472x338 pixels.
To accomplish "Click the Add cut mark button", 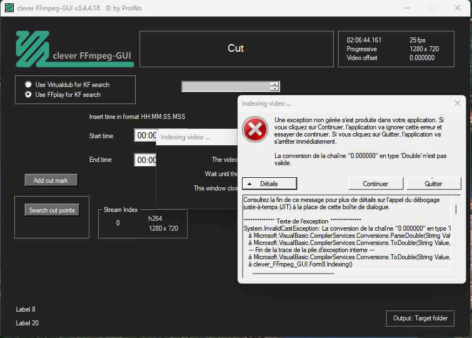I will (51, 180).
